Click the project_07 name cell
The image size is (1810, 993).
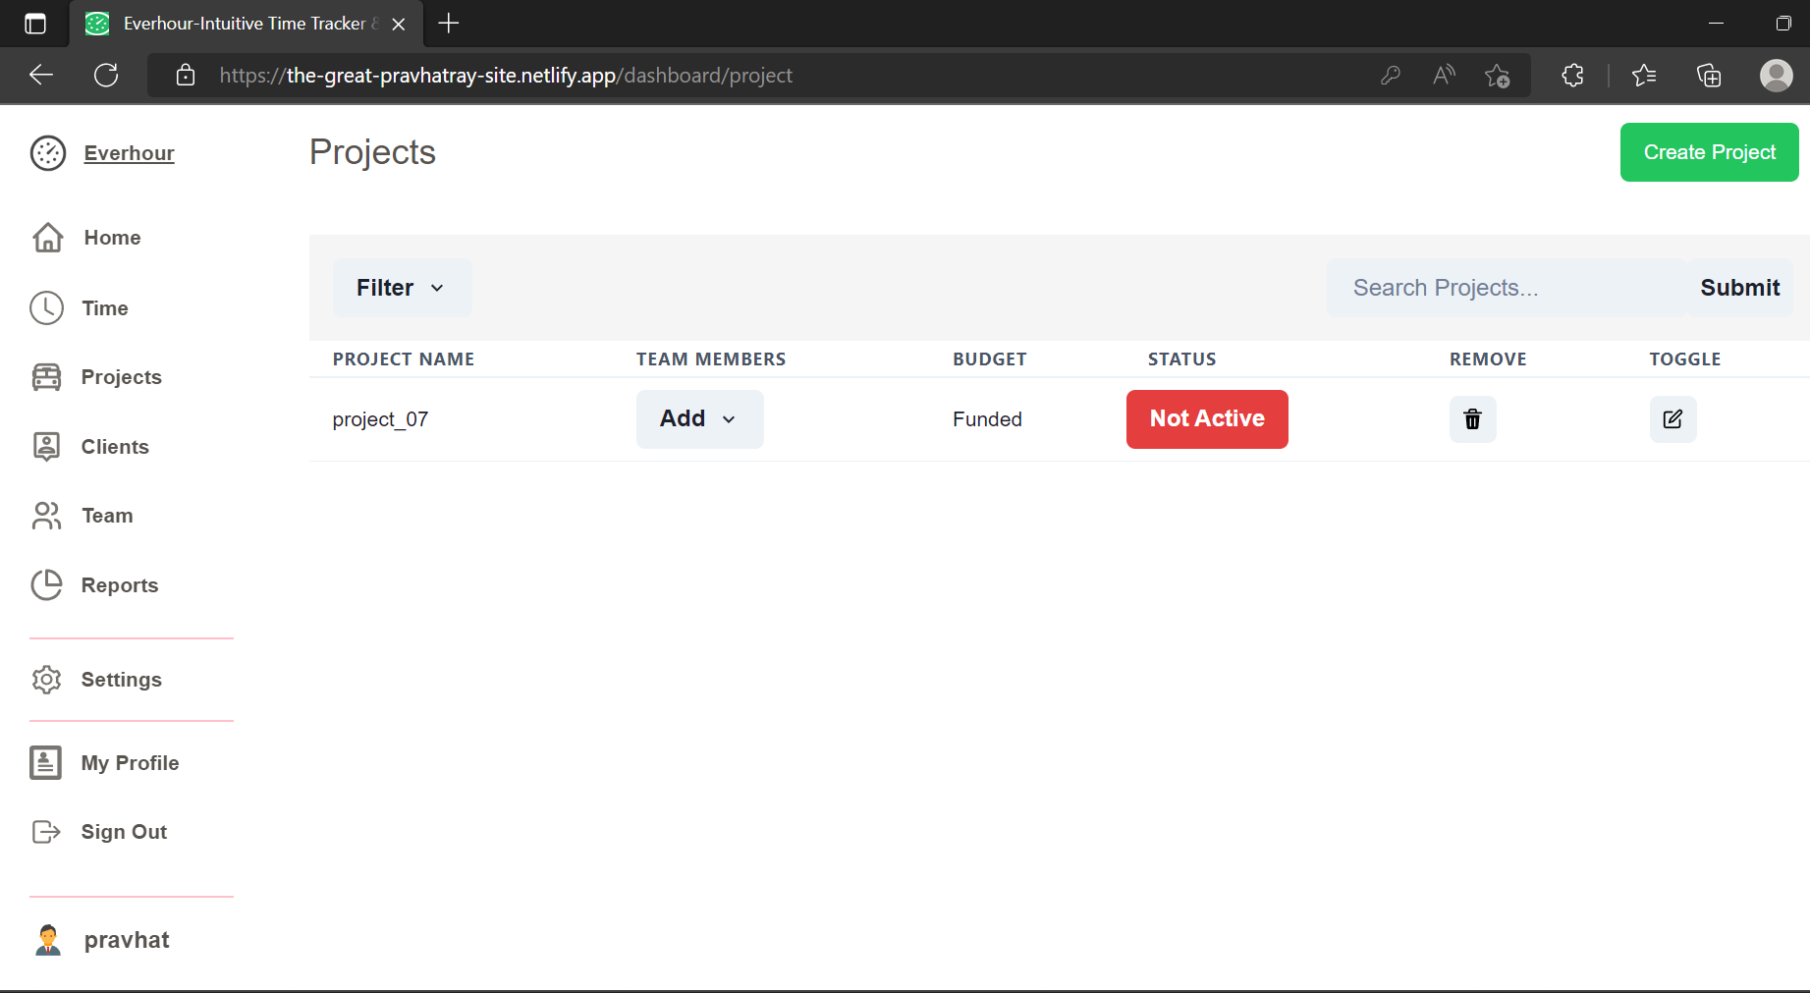coord(380,419)
